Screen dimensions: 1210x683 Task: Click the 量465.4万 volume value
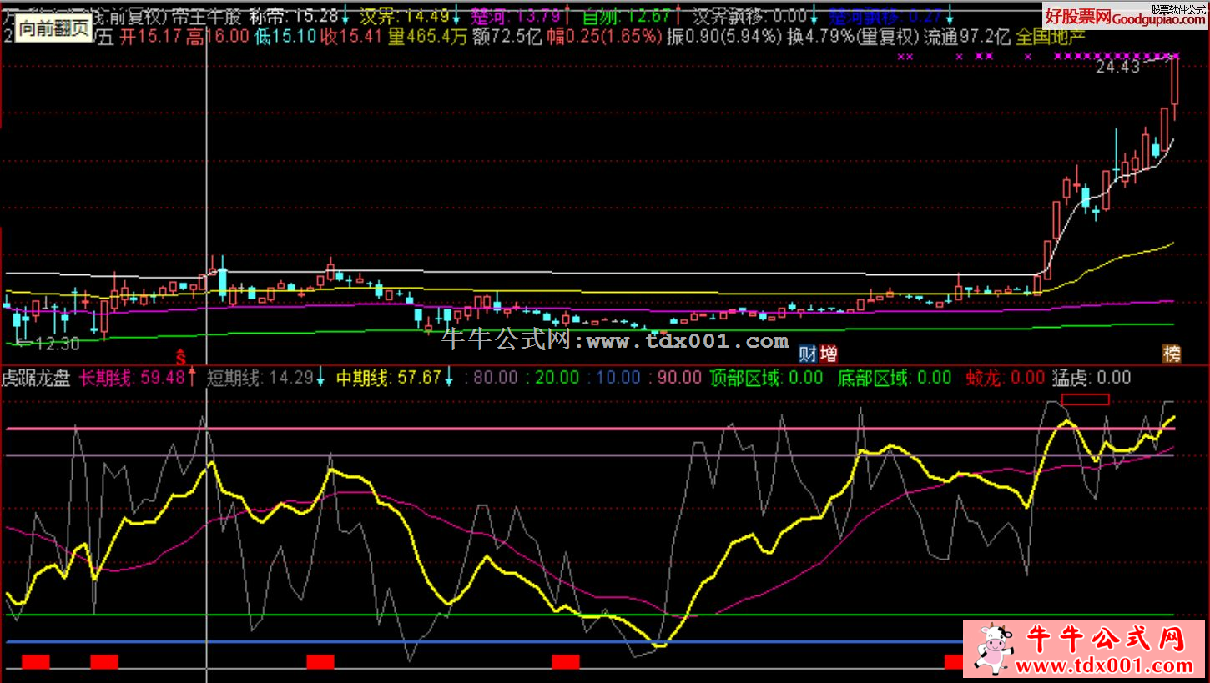tap(426, 36)
